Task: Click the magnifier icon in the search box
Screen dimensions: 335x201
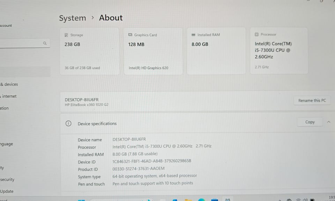Action: (45, 43)
